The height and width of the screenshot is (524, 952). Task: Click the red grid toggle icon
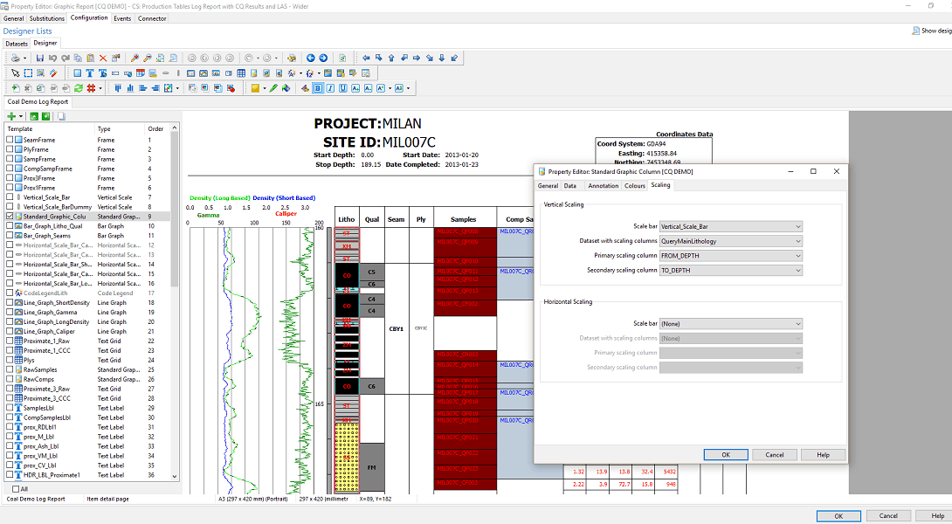(x=90, y=88)
